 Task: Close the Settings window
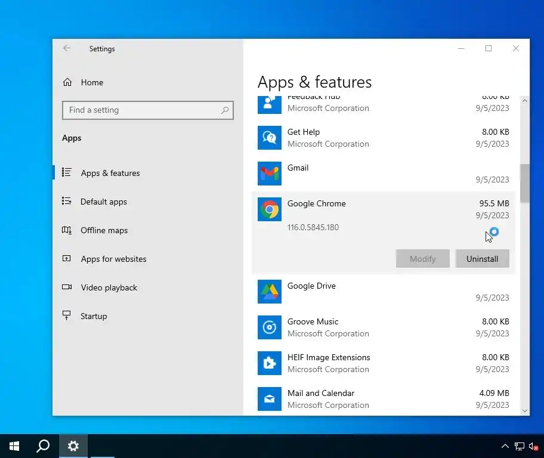[x=516, y=48]
